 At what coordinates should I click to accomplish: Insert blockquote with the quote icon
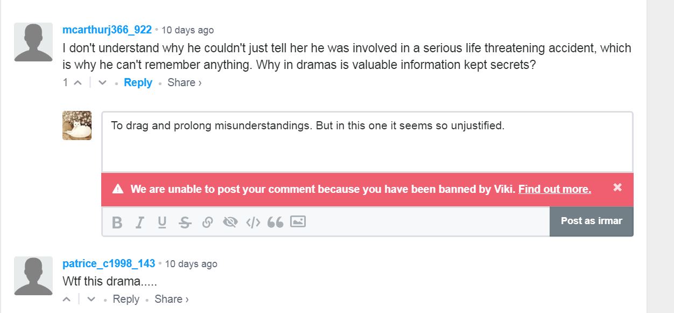pos(276,222)
